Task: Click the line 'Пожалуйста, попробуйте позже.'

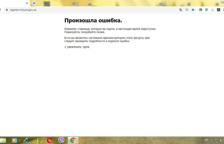Action: [85, 32]
